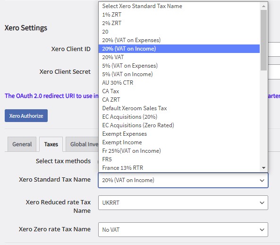Open the Xero Zero rate Tax Name dropdown
This screenshot has width=280, height=245.
pos(183,229)
